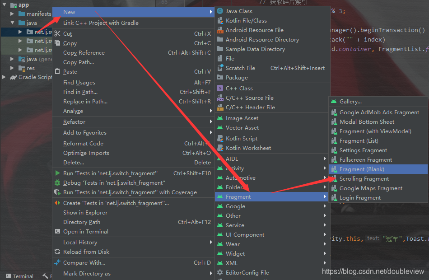429x280 pixels.
Task: Select Fullscreen Fragment
Action: pyautogui.click(x=378, y=159)
